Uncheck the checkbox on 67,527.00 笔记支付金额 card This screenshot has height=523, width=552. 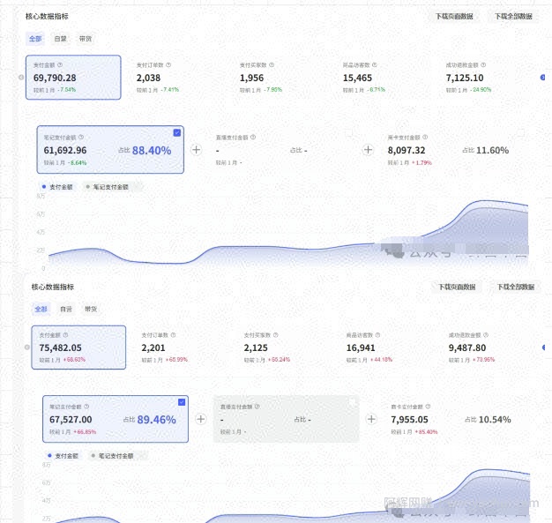pyautogui.click(x=182, y=402)
